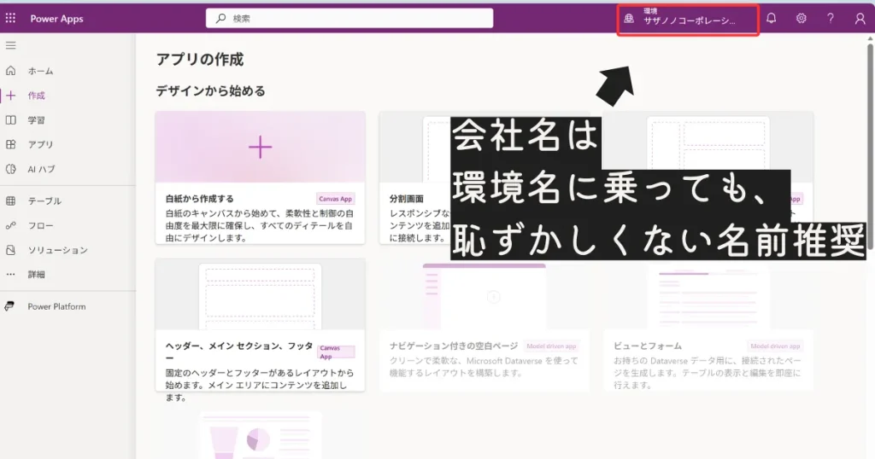875x459 pixels.
Task: Click the Power Platform icon in sidebar
Action: pos(11,306)
